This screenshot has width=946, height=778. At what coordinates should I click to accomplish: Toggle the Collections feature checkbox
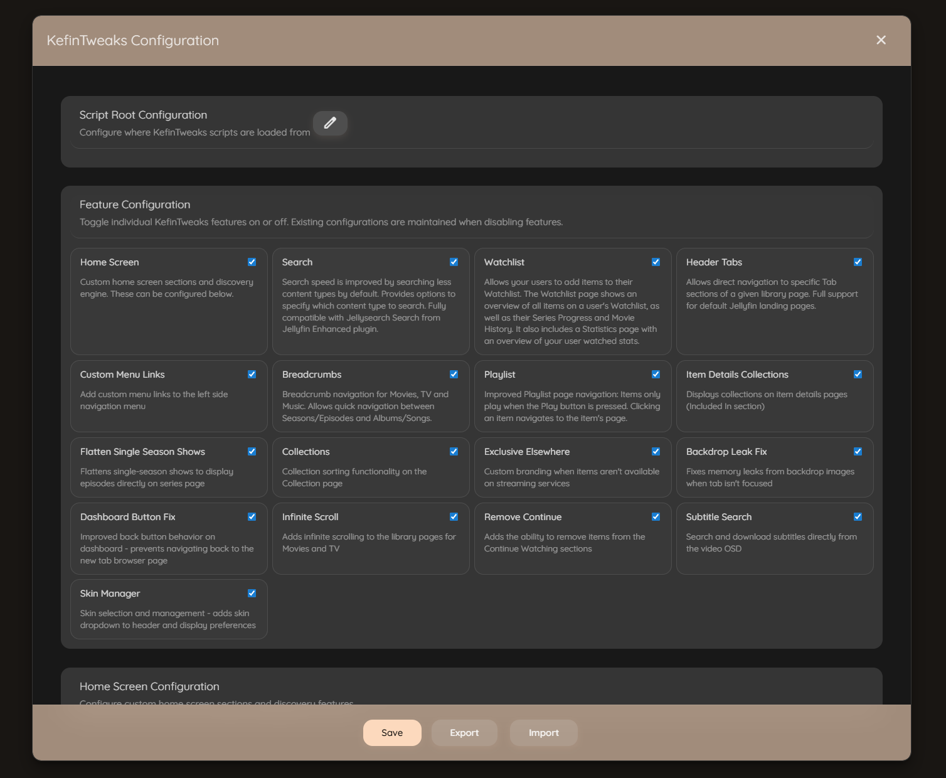coord(454,452)
